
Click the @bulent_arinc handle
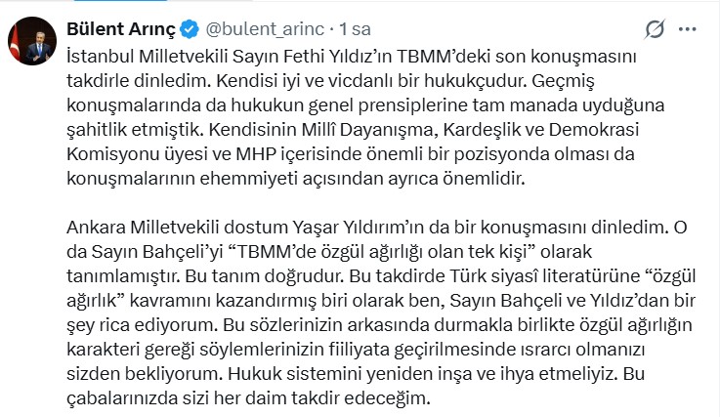click(x=266, y=28)
